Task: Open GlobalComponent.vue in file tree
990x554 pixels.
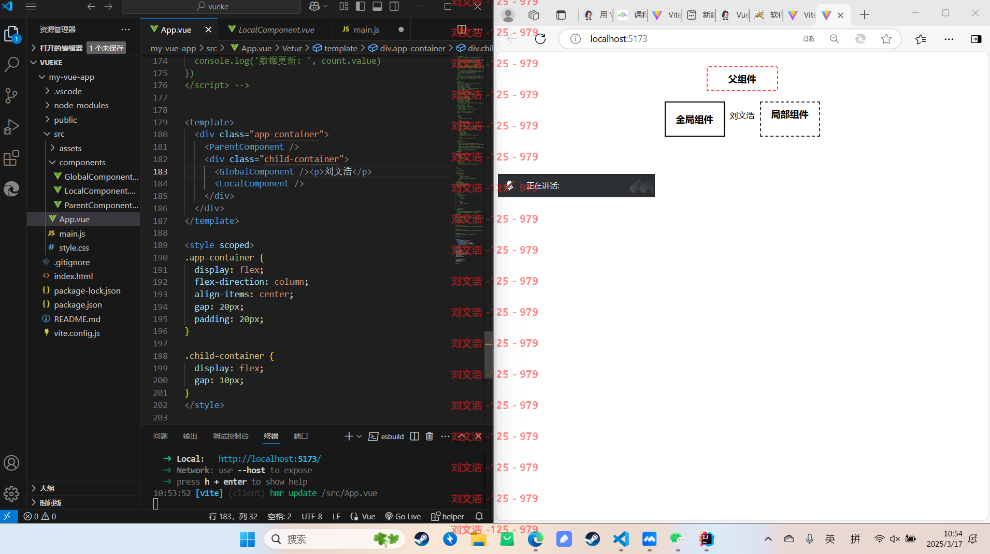Action: pyautogui.click(x=83, y=177)
